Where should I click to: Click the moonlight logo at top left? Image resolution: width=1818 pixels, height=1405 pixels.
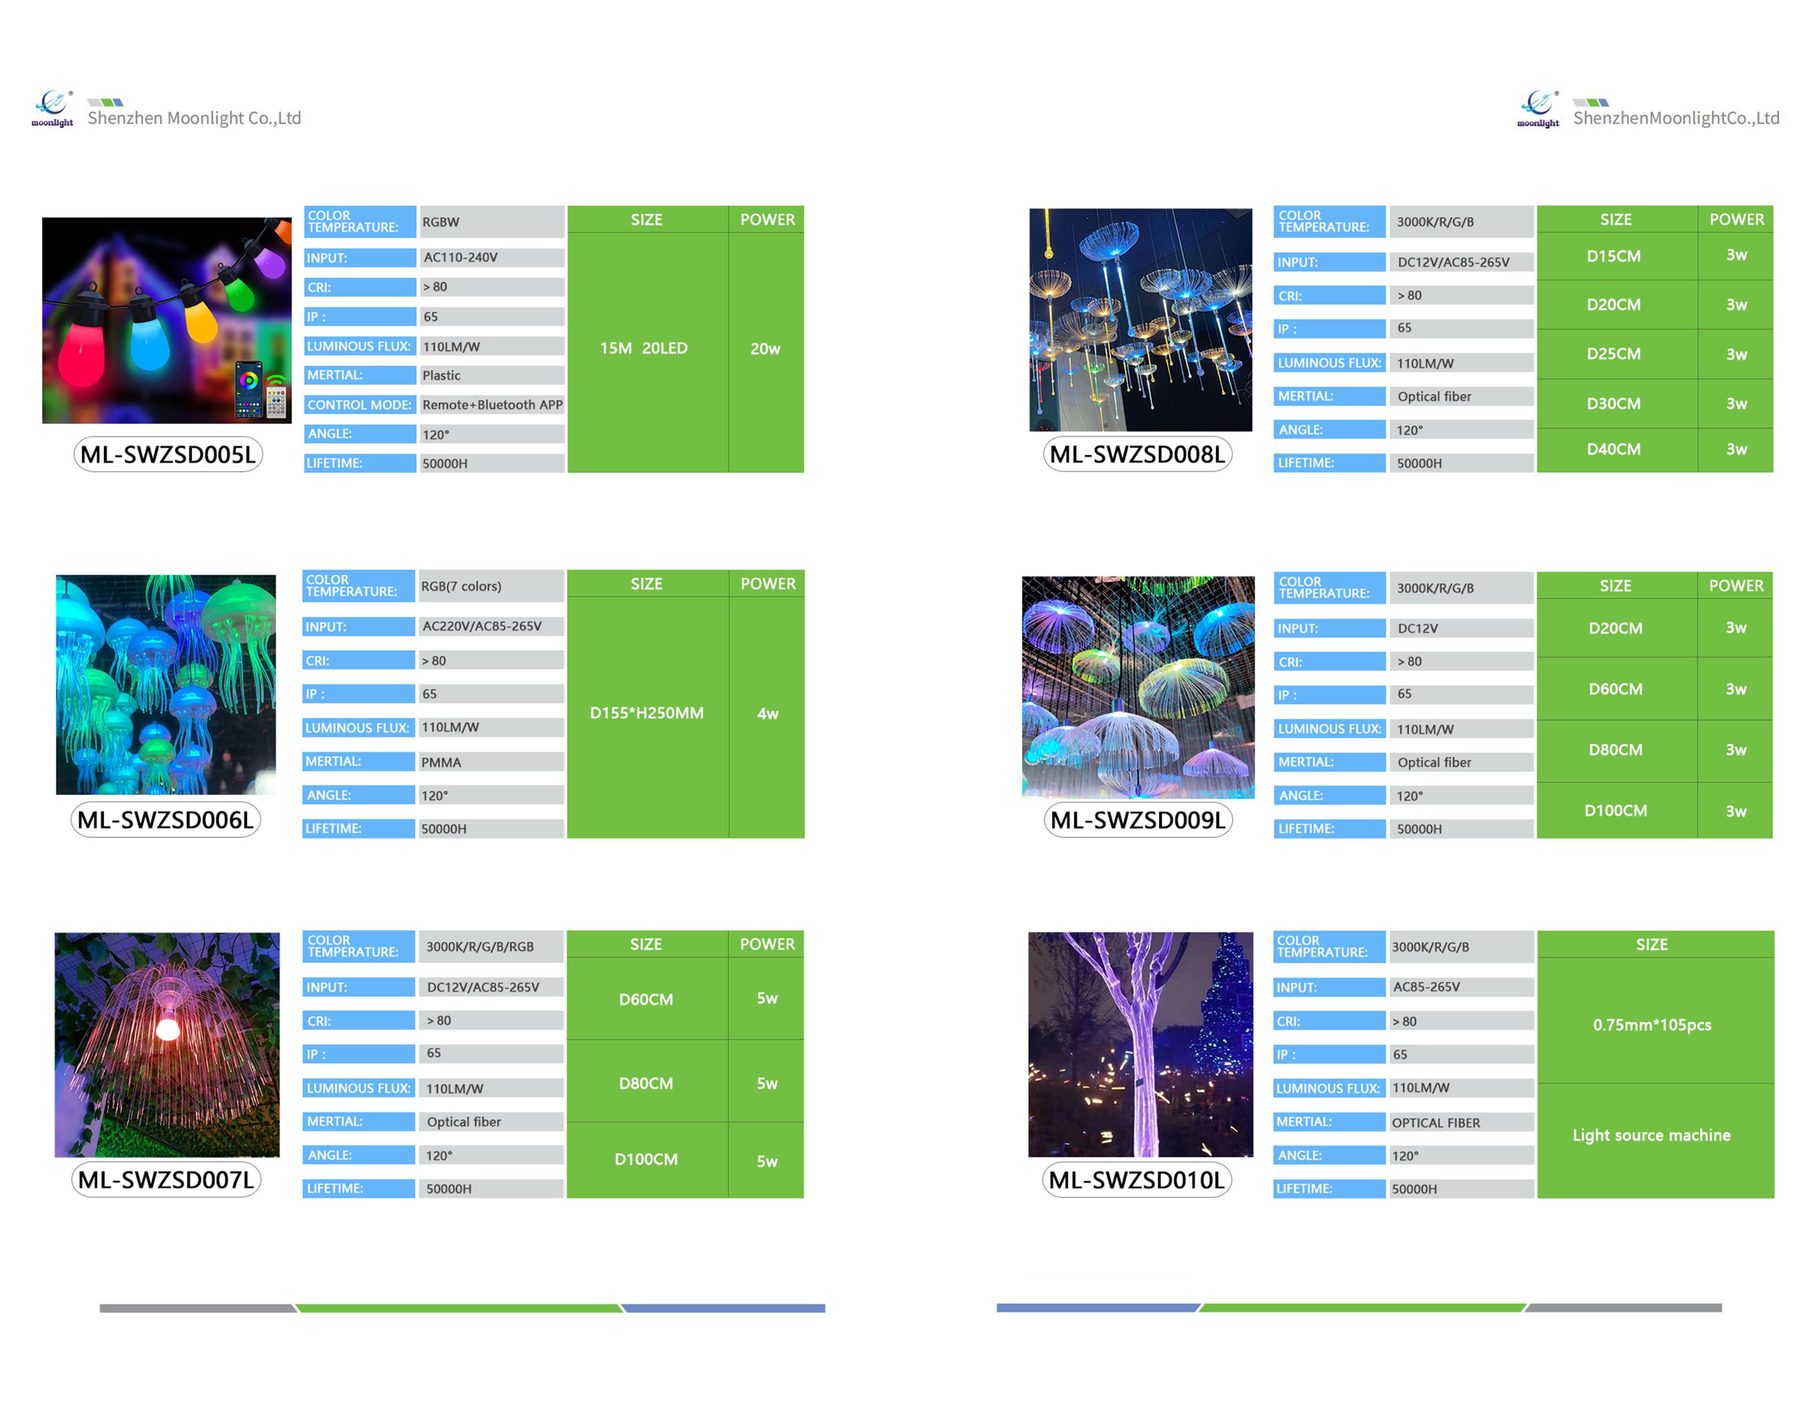tap(52, 108)
